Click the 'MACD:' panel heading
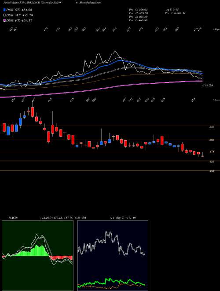 tap(13, 218)
